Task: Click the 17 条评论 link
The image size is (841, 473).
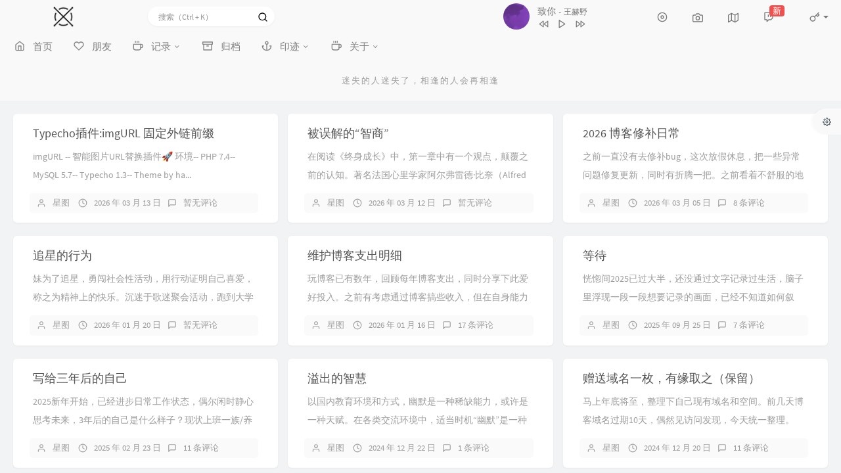Action: click(x=475, y=325)
